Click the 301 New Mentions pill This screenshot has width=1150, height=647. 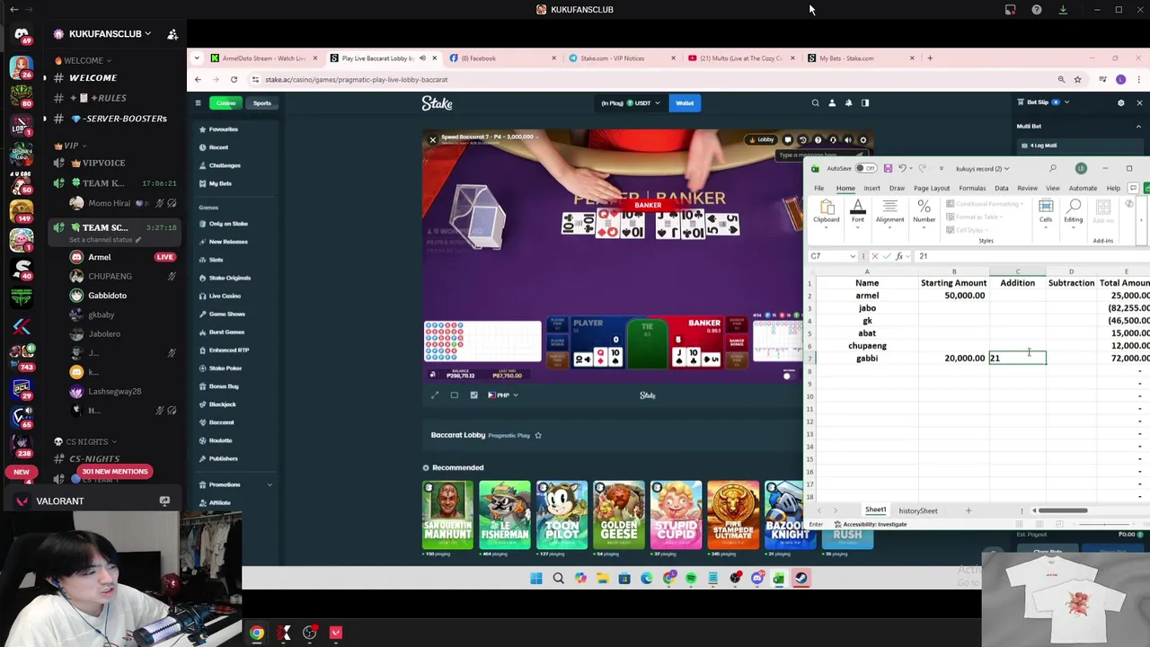coord(114,472)
